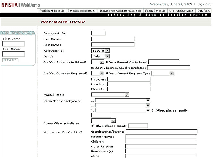Click the sidebar First Name field
Screen dimensions: 215x158
[13, 44]
